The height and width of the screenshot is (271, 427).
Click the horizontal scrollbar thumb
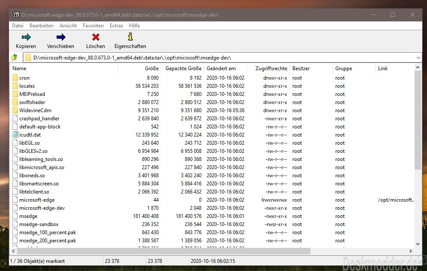(x=163, y=251)
